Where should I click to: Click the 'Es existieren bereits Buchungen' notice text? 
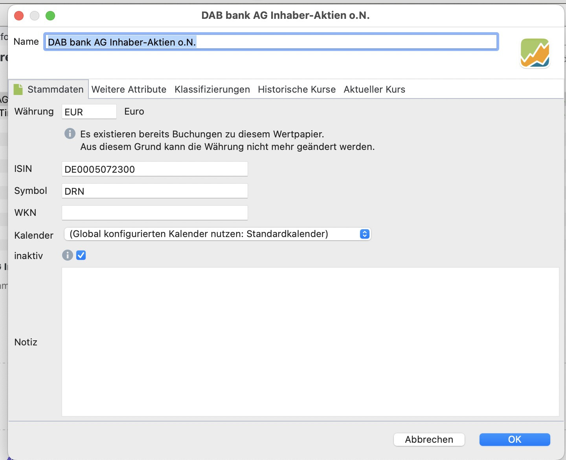202,134
